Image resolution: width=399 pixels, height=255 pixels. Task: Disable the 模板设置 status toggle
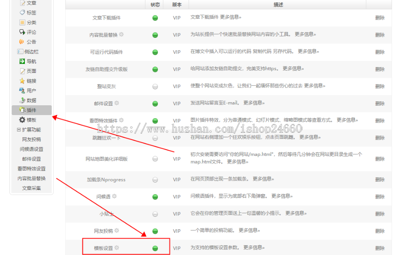[x=155, y=248]
